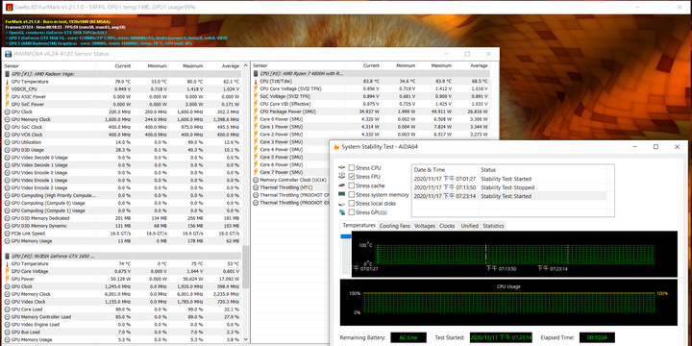Tick the Stress system memory checkbox

(x=352, y=194)
